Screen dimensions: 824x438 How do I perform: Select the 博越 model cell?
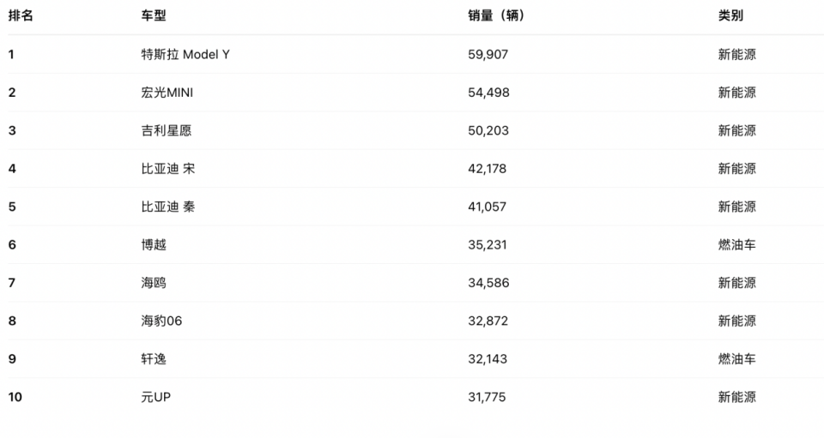point(154,245)
